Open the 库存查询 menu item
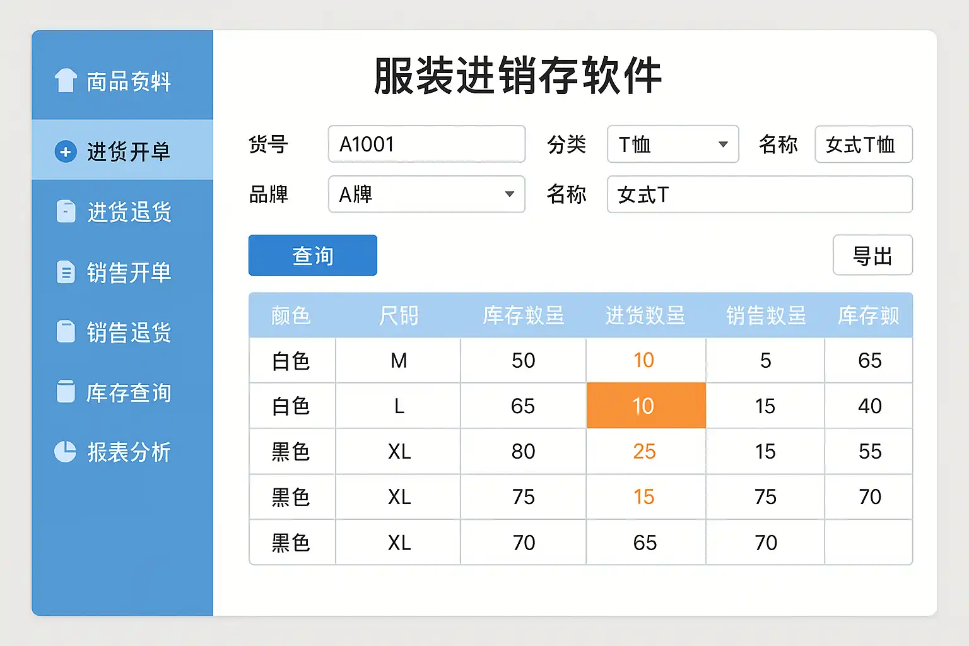969x646 pixels. pos(129,392)
